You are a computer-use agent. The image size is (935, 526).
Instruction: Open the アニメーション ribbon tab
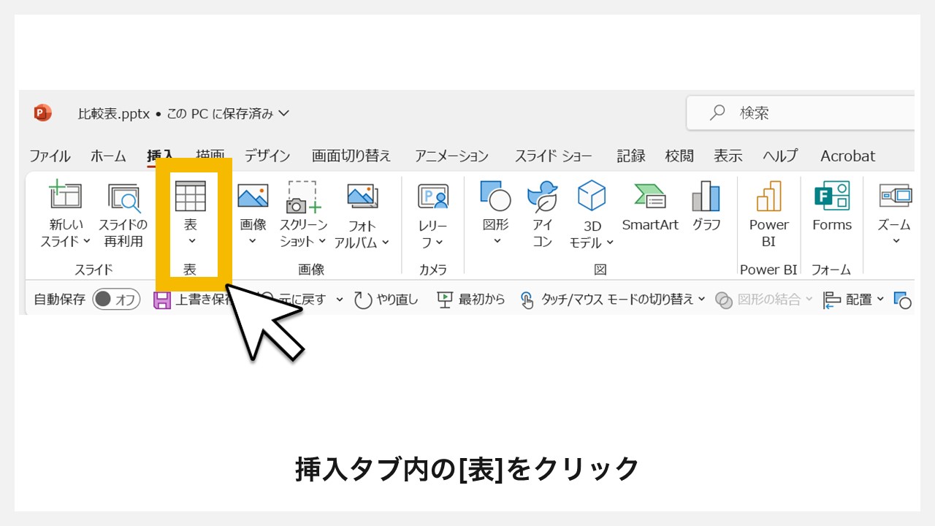pyautogui.click(x=451, y=156)
